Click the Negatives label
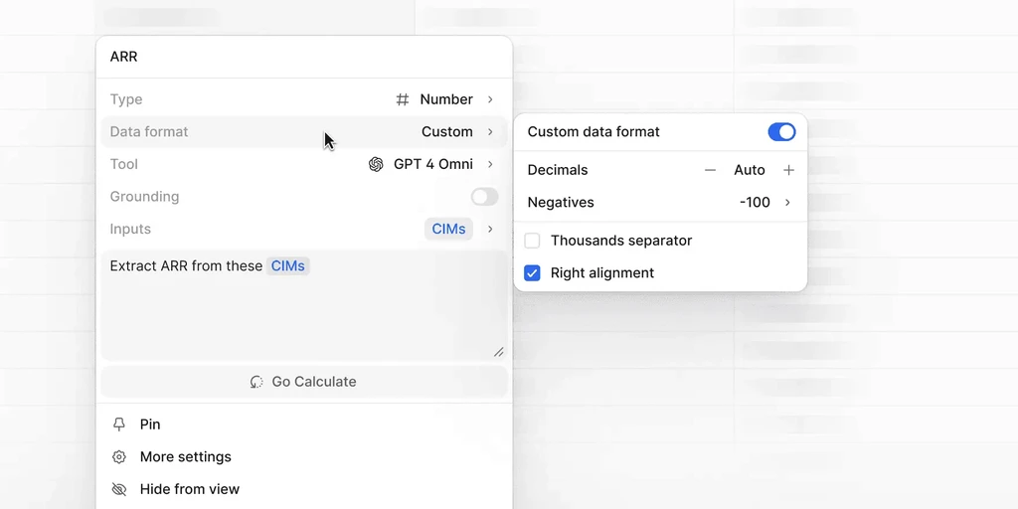This screenshot has width=1018, height=509. 561,203
